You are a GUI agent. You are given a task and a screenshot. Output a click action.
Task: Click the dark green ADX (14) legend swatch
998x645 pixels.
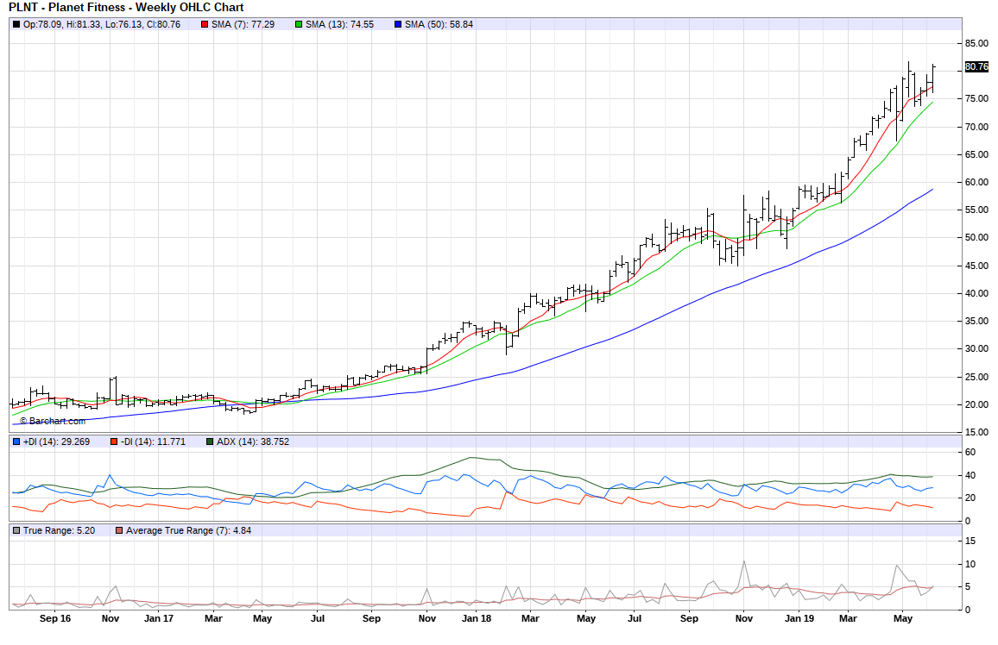(210, 441)
